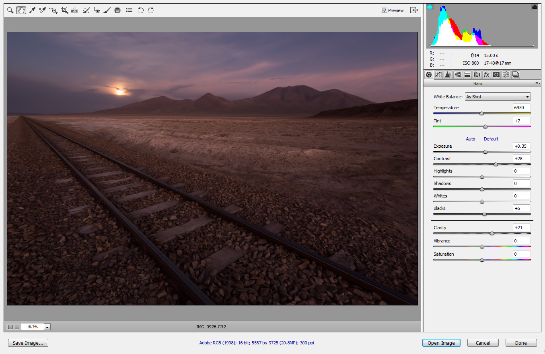Screen dimensions: 545x354
Task: Select the Color Sampler tool
Action: click(x=42, y=10)
